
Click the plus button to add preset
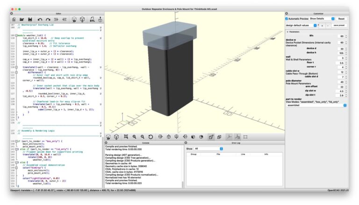coord(322,26)
